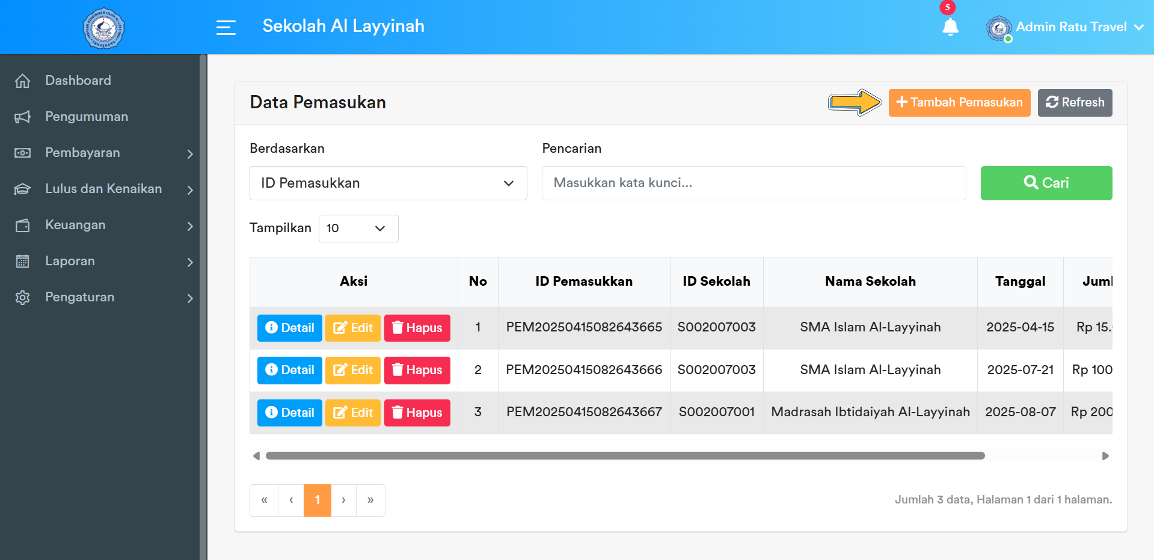Click Edit for PEM20250415082643666
Viewport: 1154px width, 560px height.
[353, 370]
